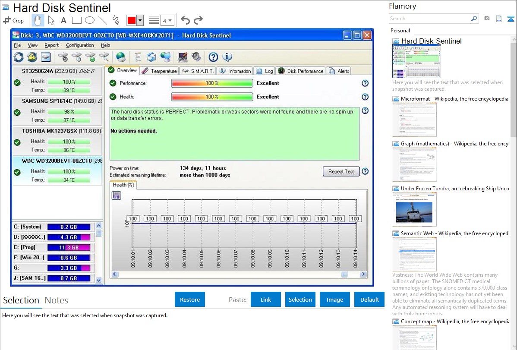The width and height of the screenshot is (517, 350).
Task: Switch to the Selection tab
Action: (x=21, y=300)
